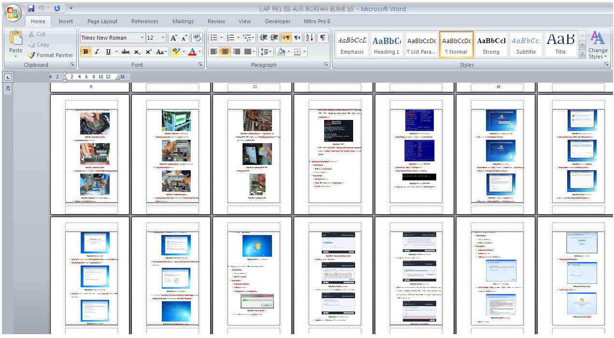Image resolution: width=614 pixels, height=338 pixels.
Task: Open the Font dialog launcher
Action: [x=201, y=65]
